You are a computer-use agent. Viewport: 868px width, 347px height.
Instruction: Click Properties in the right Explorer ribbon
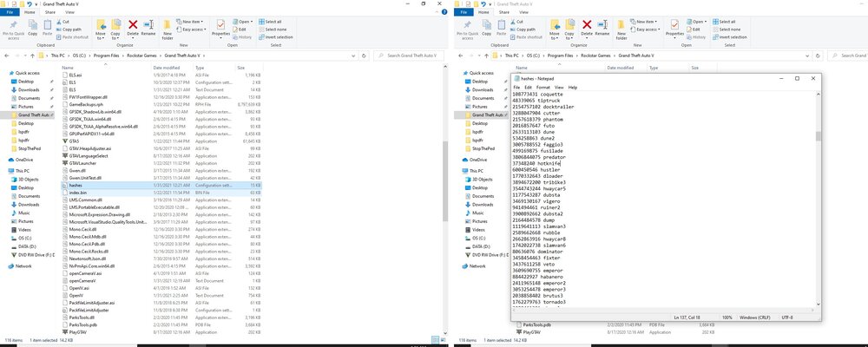[x=674, y=28]
